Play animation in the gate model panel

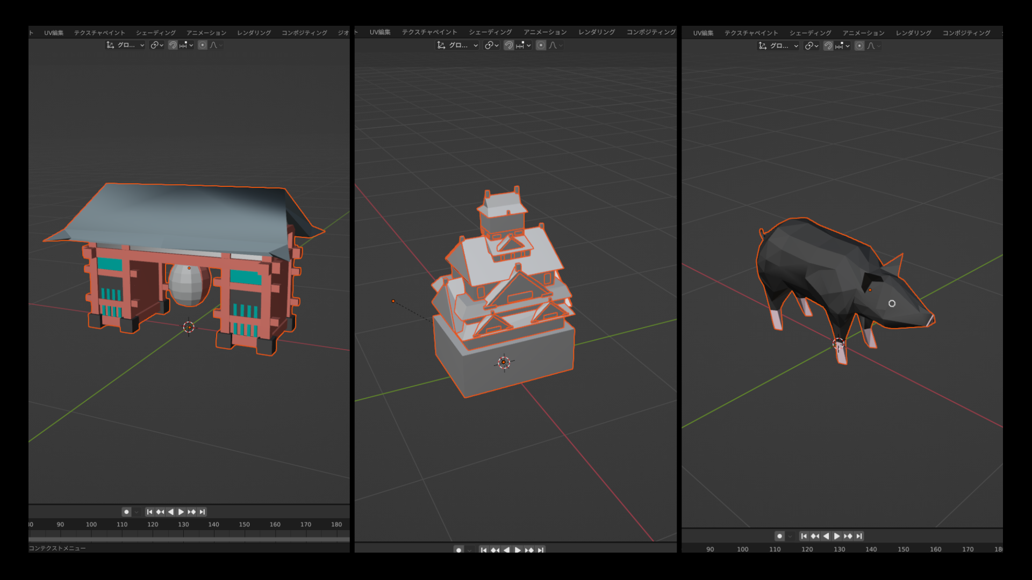click(181, 512)
